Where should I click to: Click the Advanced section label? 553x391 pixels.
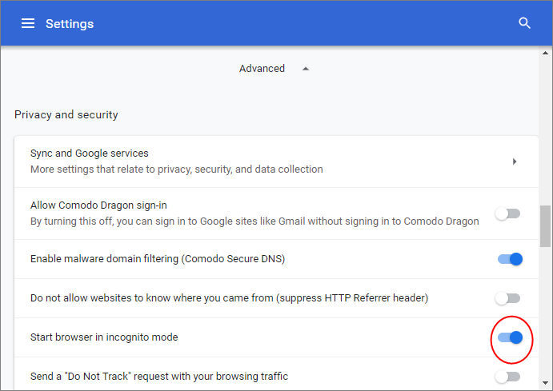pyautogui.click(x=262, y=68)
